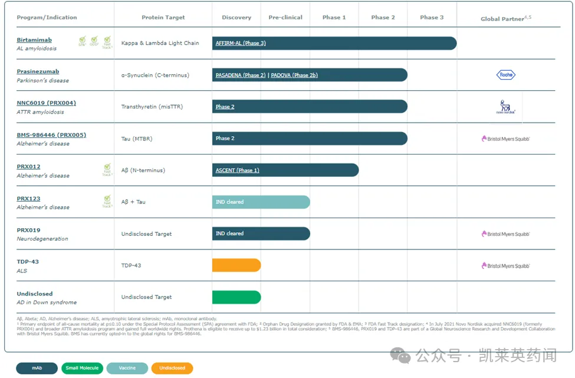Screen dimensions: 575x378
Task: Open the PADOVA (Phase 2b) trial link
Action: click(x=294, y=75)
